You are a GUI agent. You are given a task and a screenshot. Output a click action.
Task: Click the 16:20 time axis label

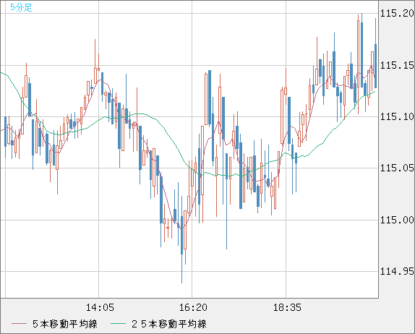[x=193, y=307]
